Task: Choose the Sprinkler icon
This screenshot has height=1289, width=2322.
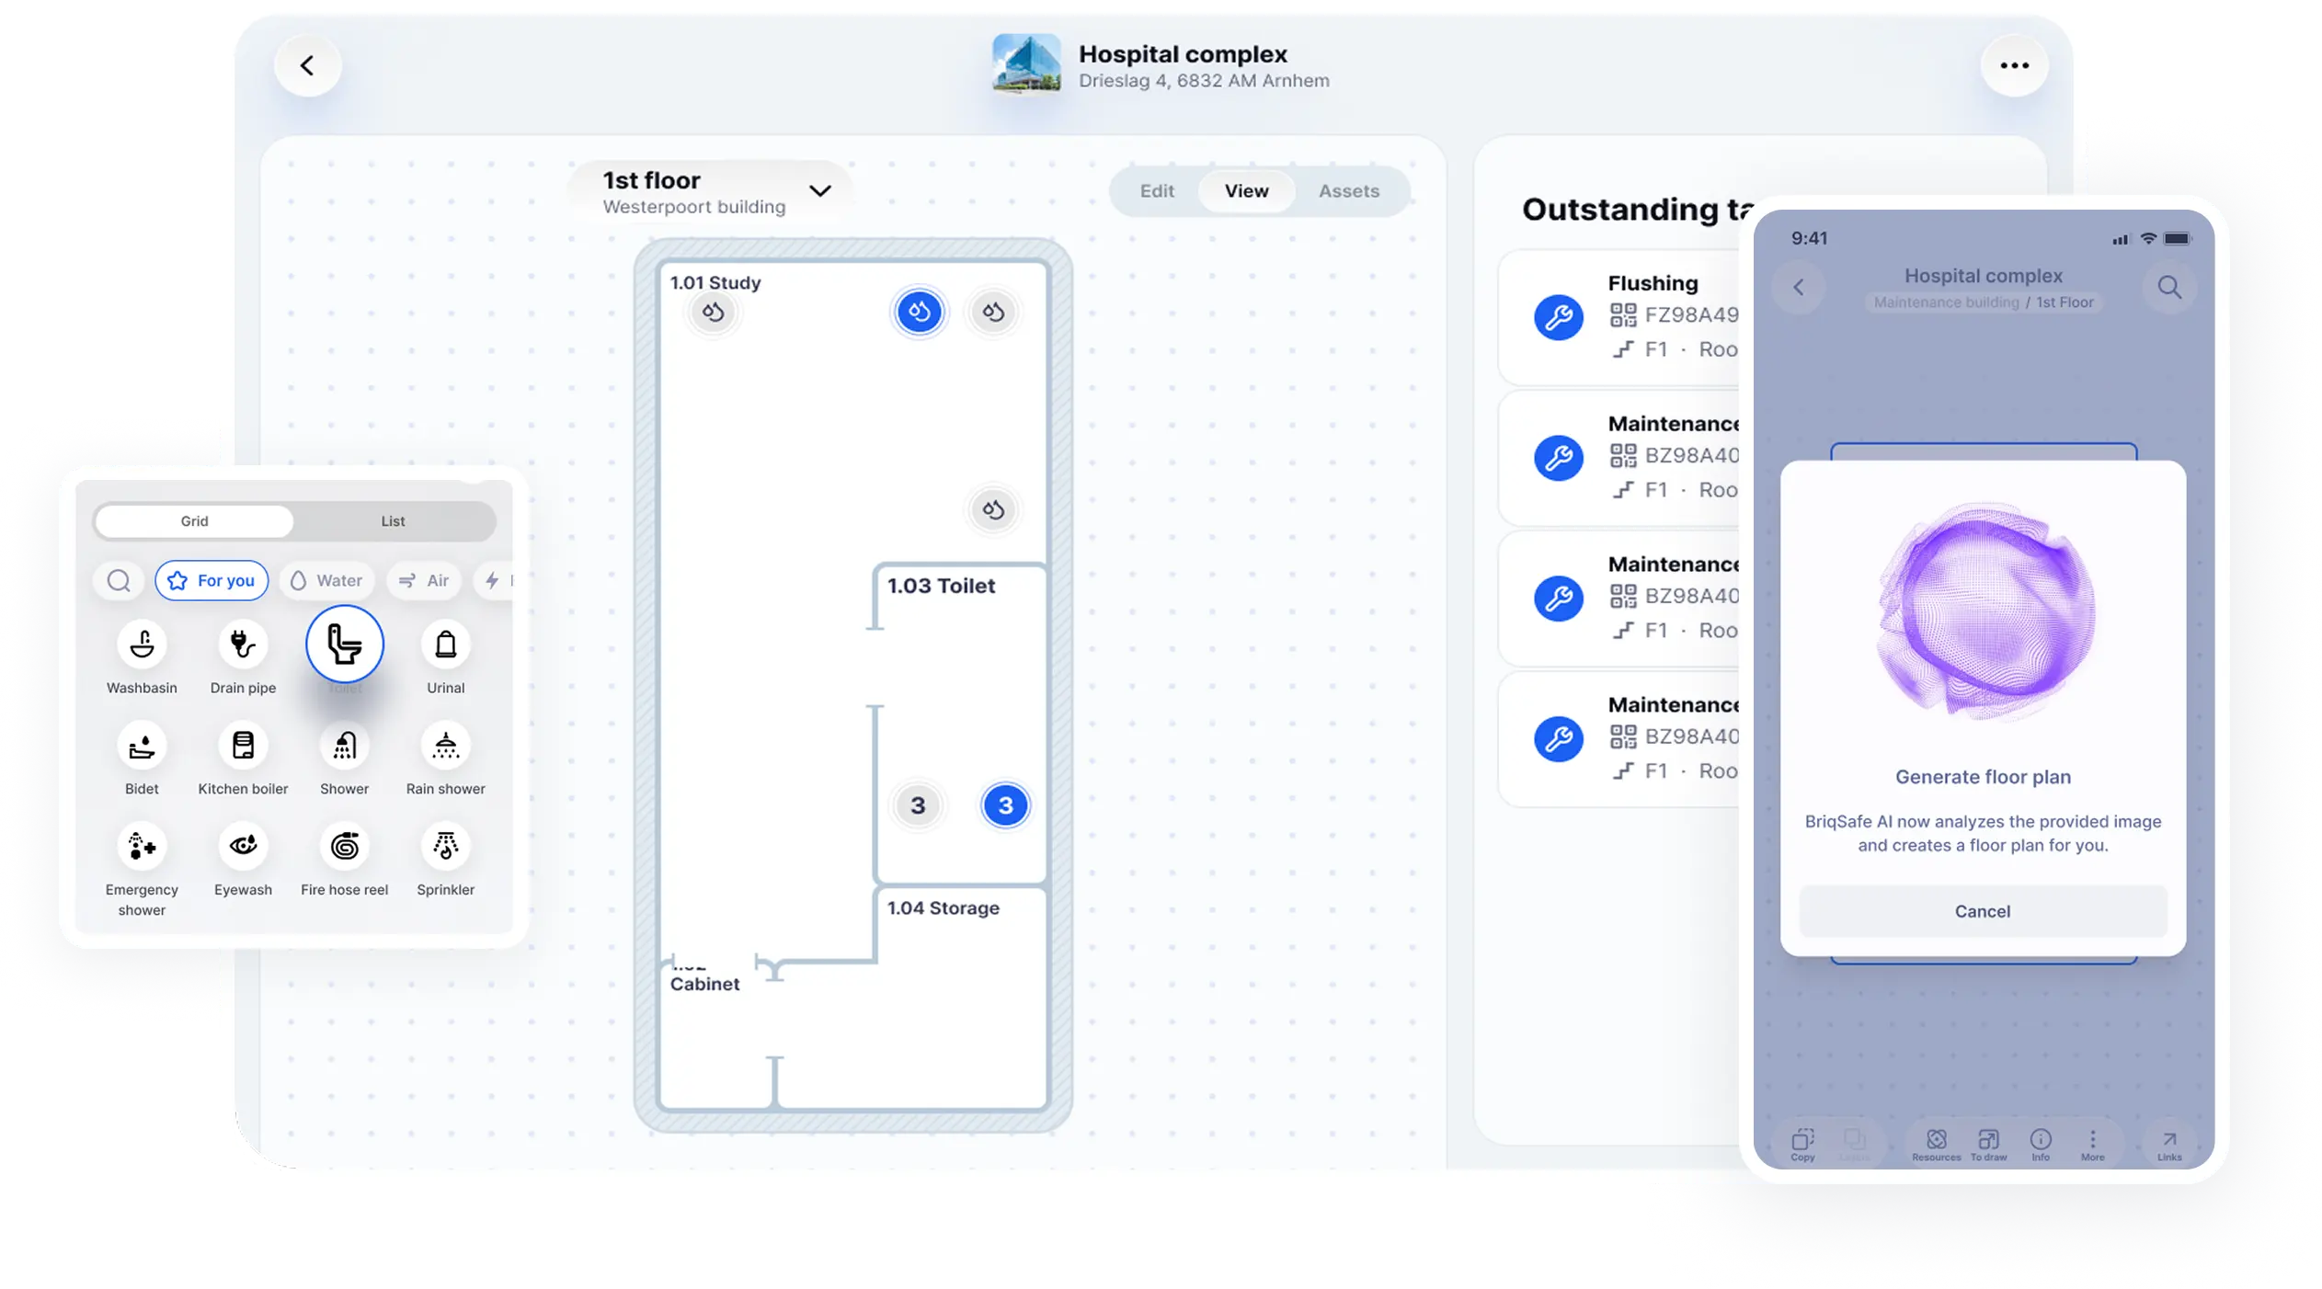Action: coord(445,847)
